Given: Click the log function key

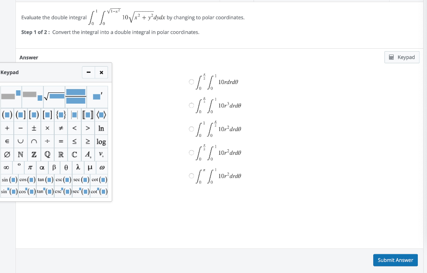Looking at the screenshot, I should 101,141.
